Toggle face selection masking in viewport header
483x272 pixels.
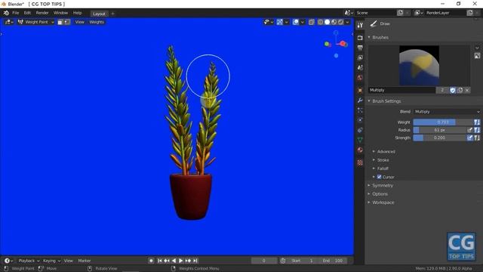coord(60,22)
